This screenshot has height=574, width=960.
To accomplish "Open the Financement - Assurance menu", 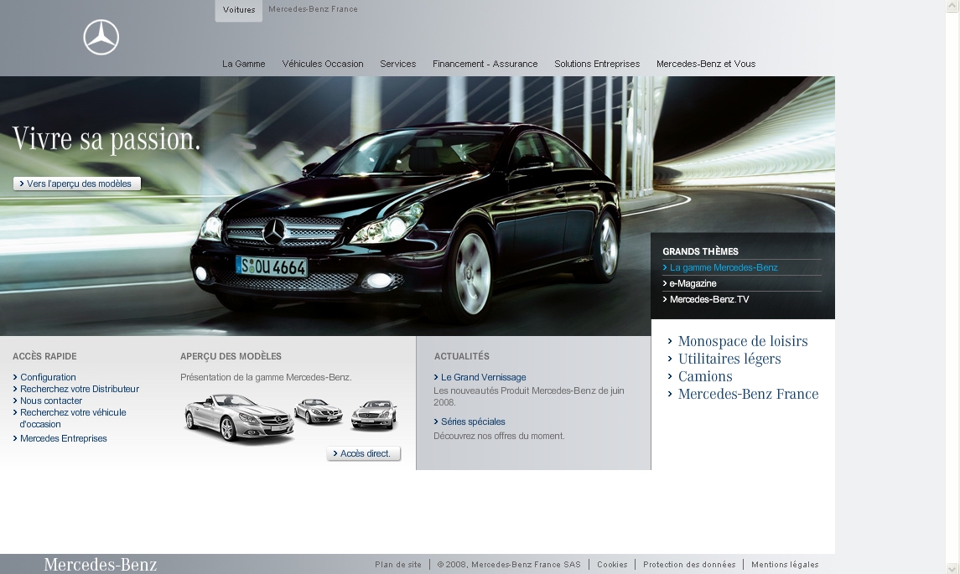I will (x=485, y=64).
